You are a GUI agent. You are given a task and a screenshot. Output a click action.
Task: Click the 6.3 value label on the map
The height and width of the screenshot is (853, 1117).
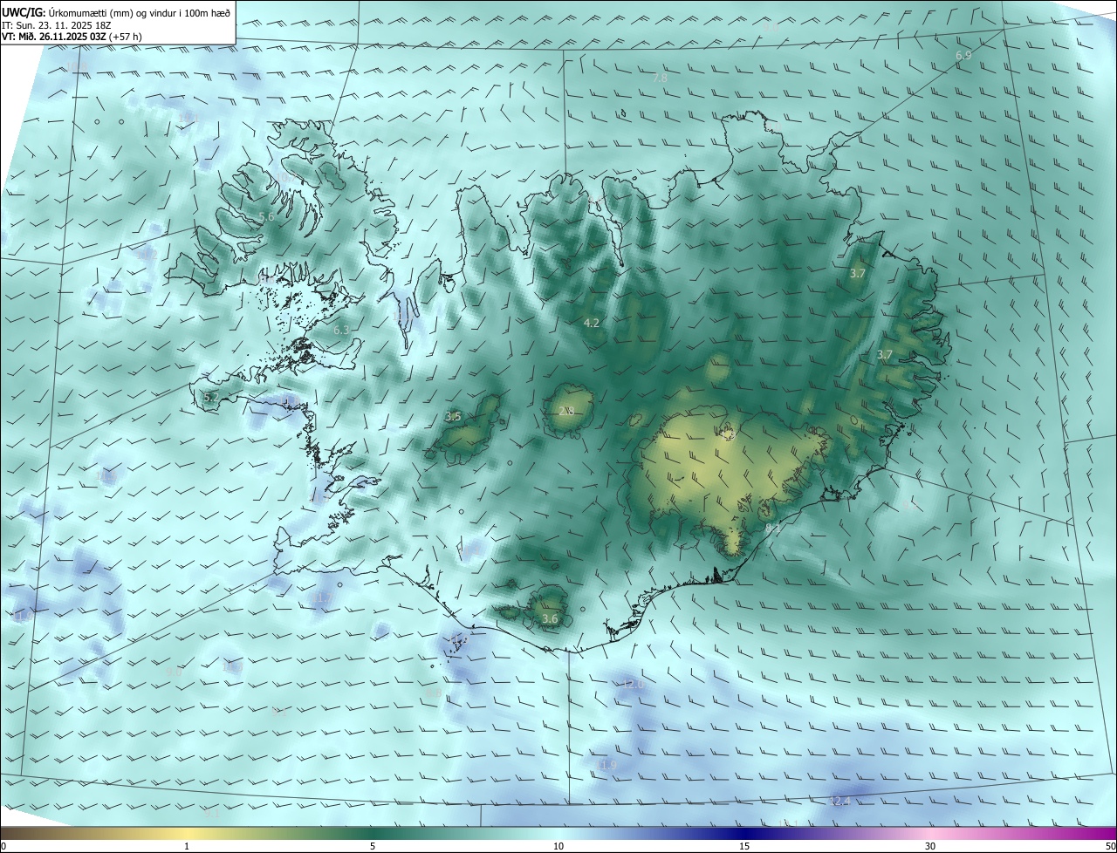click(x=341, y=331)
